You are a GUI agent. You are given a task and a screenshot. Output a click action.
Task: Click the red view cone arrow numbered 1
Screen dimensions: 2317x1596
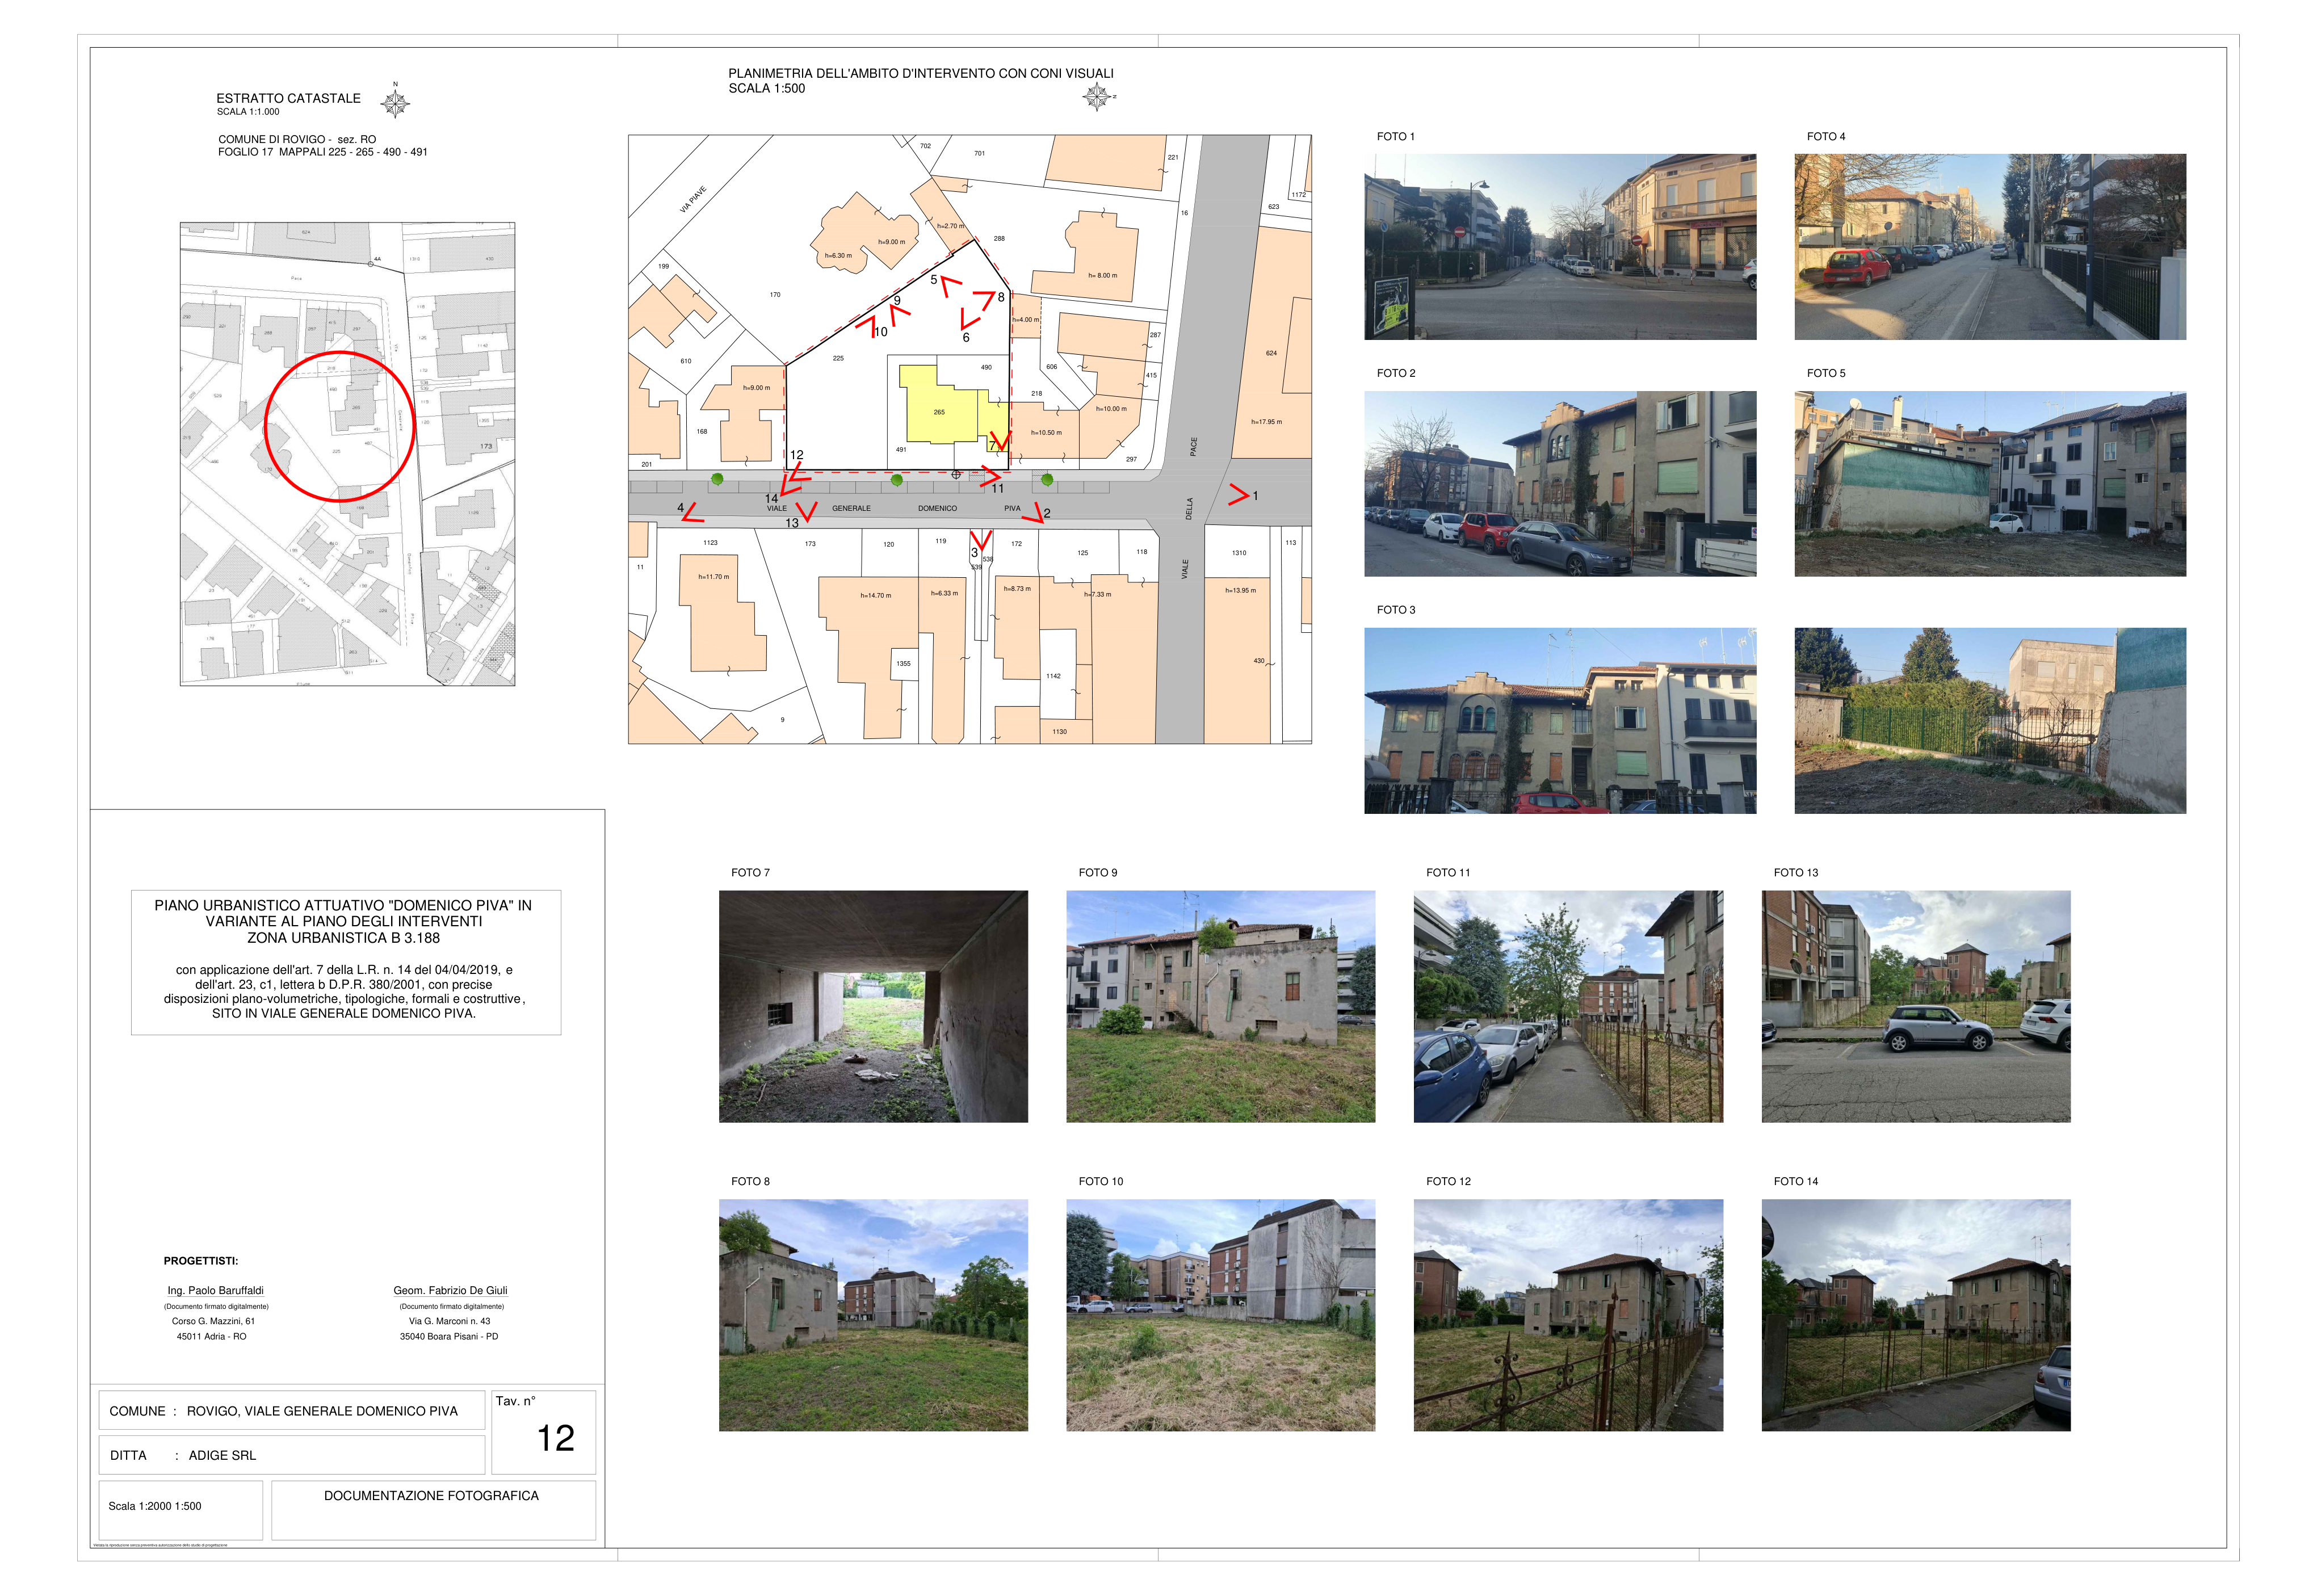click(1239, 494)
